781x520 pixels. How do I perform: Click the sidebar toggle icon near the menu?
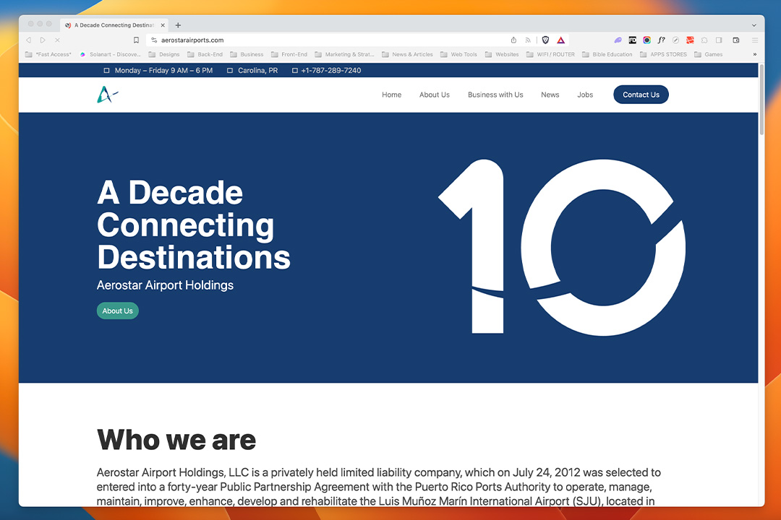pyautogui.click(x=718, y=40)
